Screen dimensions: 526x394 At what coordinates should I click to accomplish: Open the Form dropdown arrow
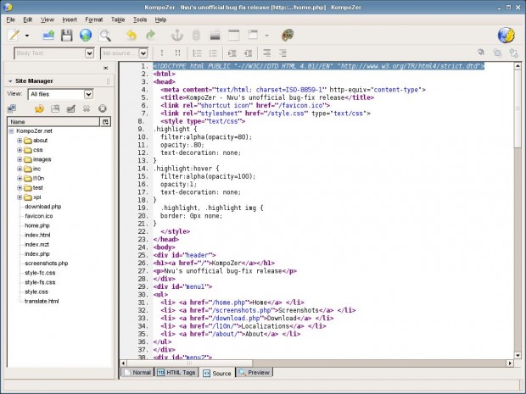click(x=266, y=36)
